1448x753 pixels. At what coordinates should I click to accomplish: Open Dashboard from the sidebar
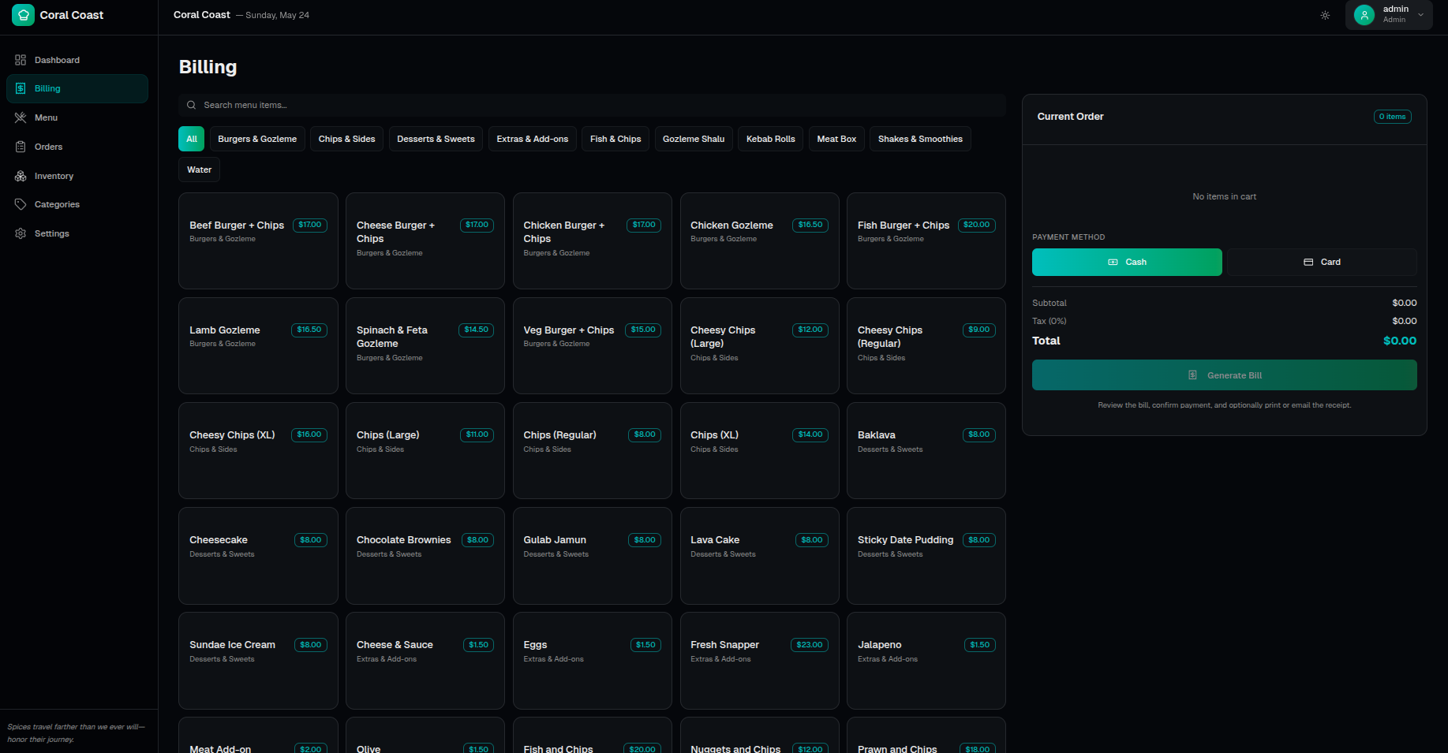point(77,60)
